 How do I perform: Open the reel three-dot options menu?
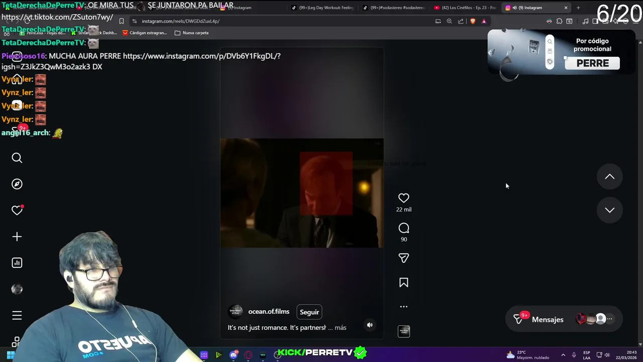point(403,306)
